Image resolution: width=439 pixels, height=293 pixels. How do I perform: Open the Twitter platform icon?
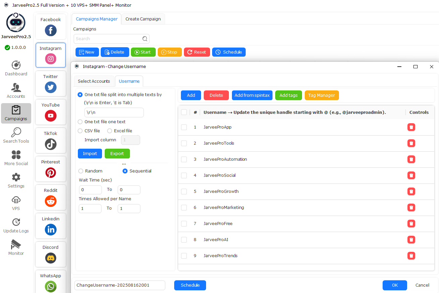51,87
